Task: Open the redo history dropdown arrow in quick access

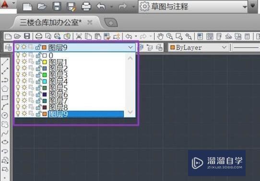Action: click(133, 7)
